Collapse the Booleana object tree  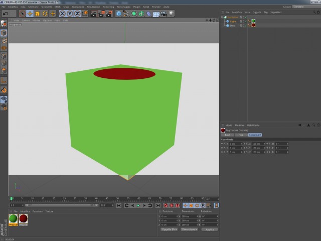(x=222, y=17)
